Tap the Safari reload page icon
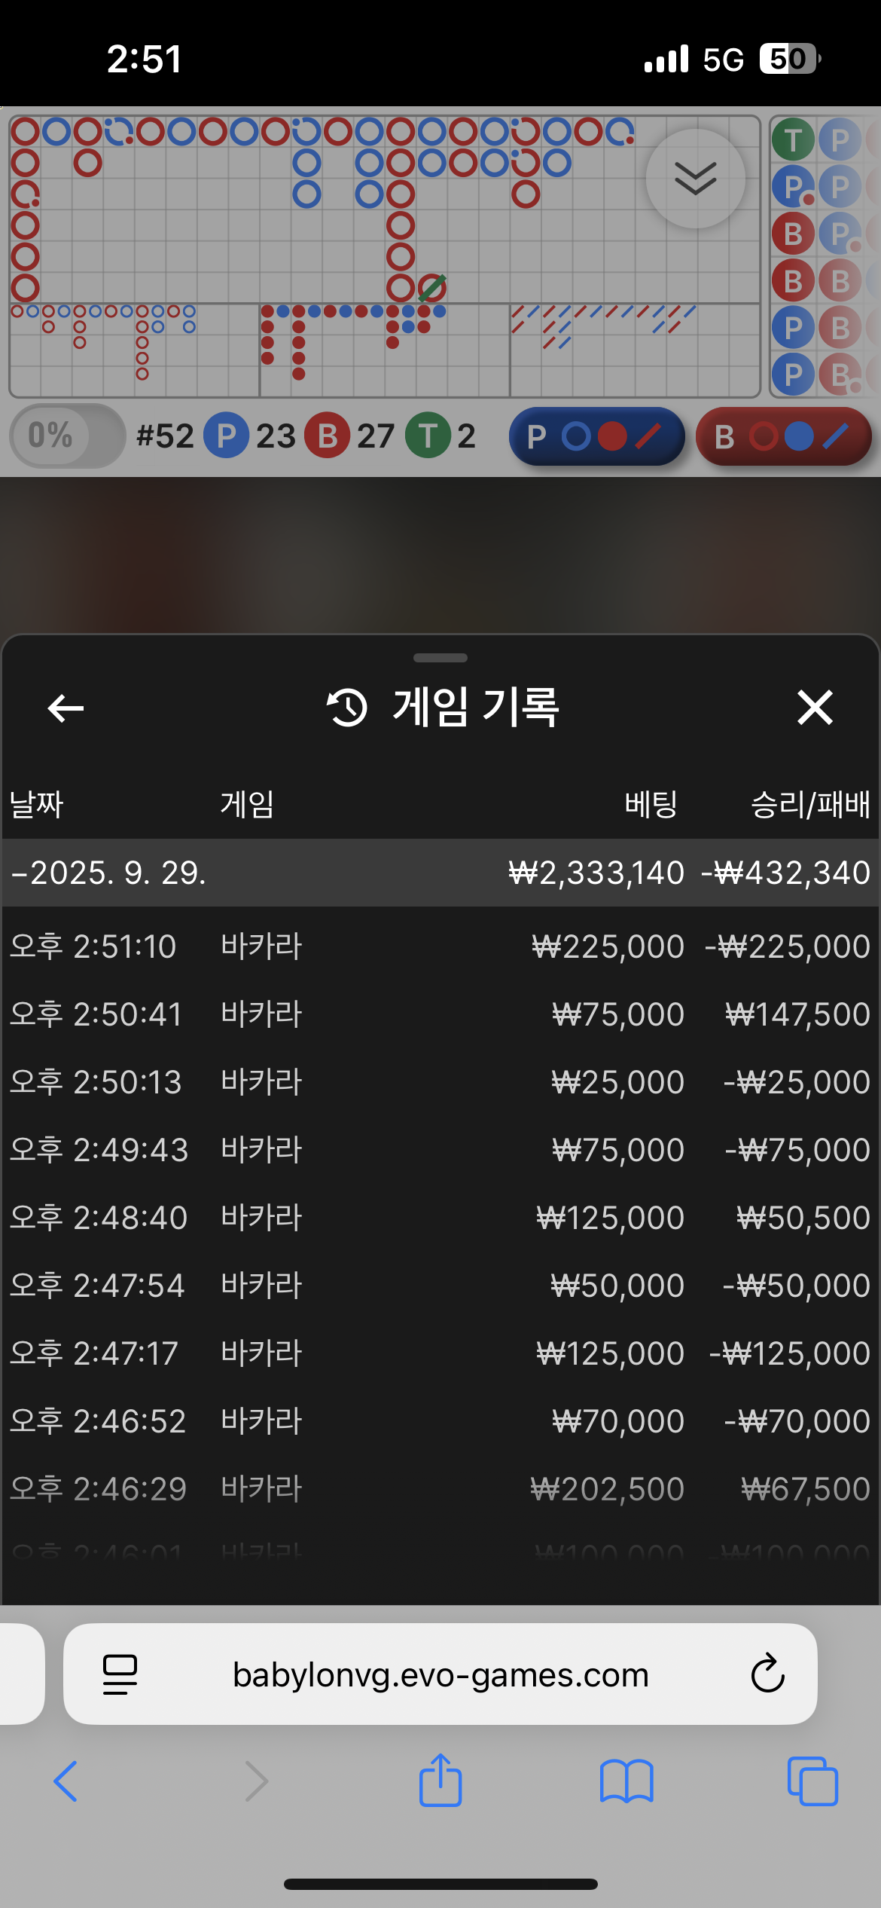Viewport: 881px width, 1908px height. 767,1674
